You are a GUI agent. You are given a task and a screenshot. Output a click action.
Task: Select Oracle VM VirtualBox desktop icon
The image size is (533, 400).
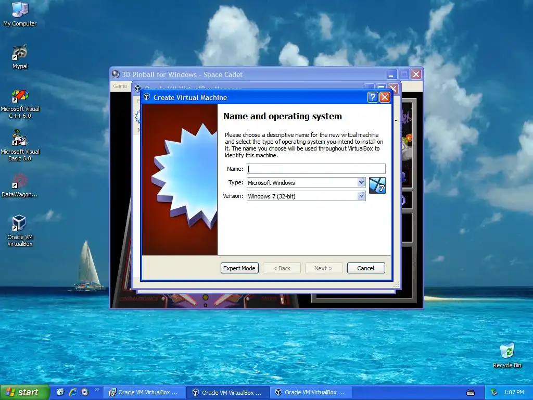pos(20,231)
